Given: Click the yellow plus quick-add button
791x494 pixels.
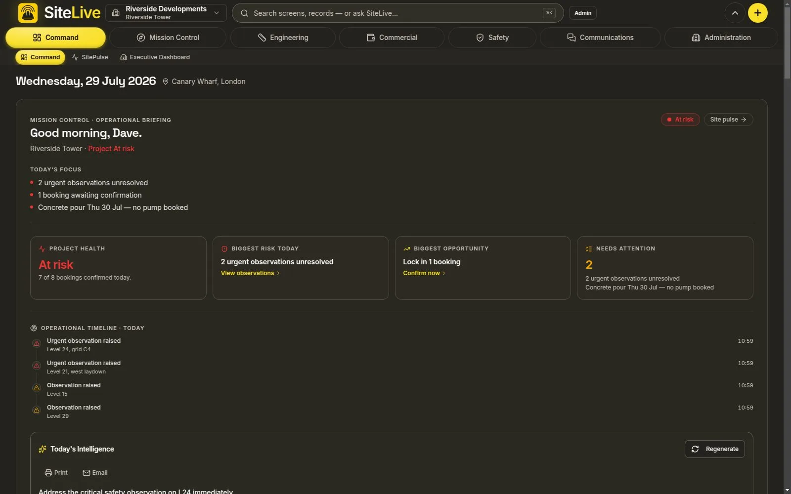Looking at the screenshot, I should tap(758, 13).
